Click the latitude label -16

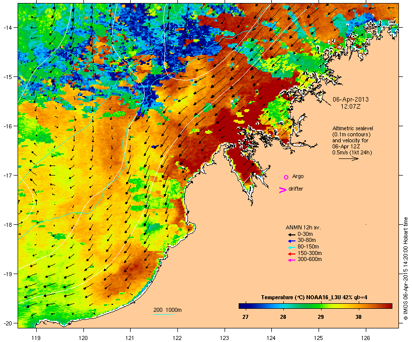pos(7,126)
